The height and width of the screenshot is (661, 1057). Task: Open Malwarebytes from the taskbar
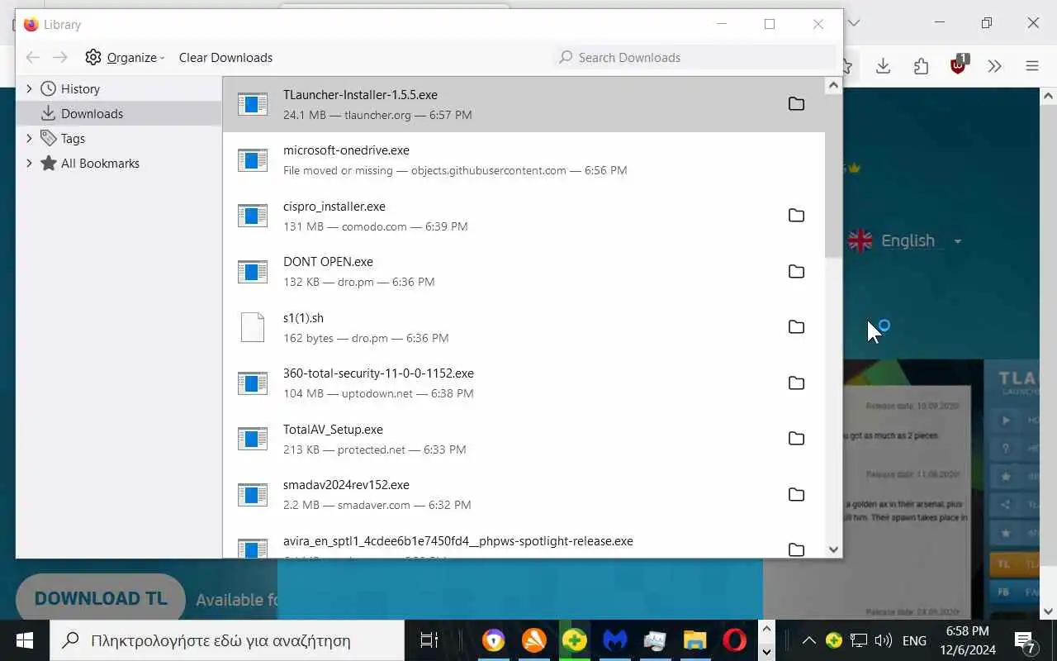tap(615, 640)
